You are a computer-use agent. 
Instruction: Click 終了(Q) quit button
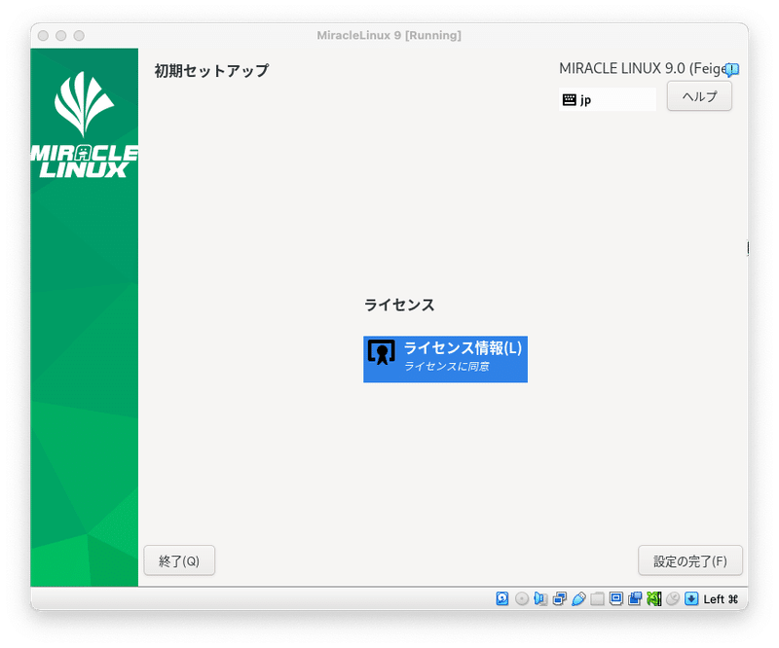179,560
